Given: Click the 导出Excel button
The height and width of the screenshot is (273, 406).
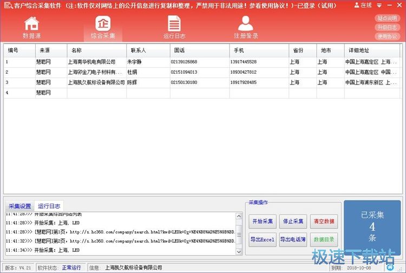Looking at the screenshot, I should 263,239.
